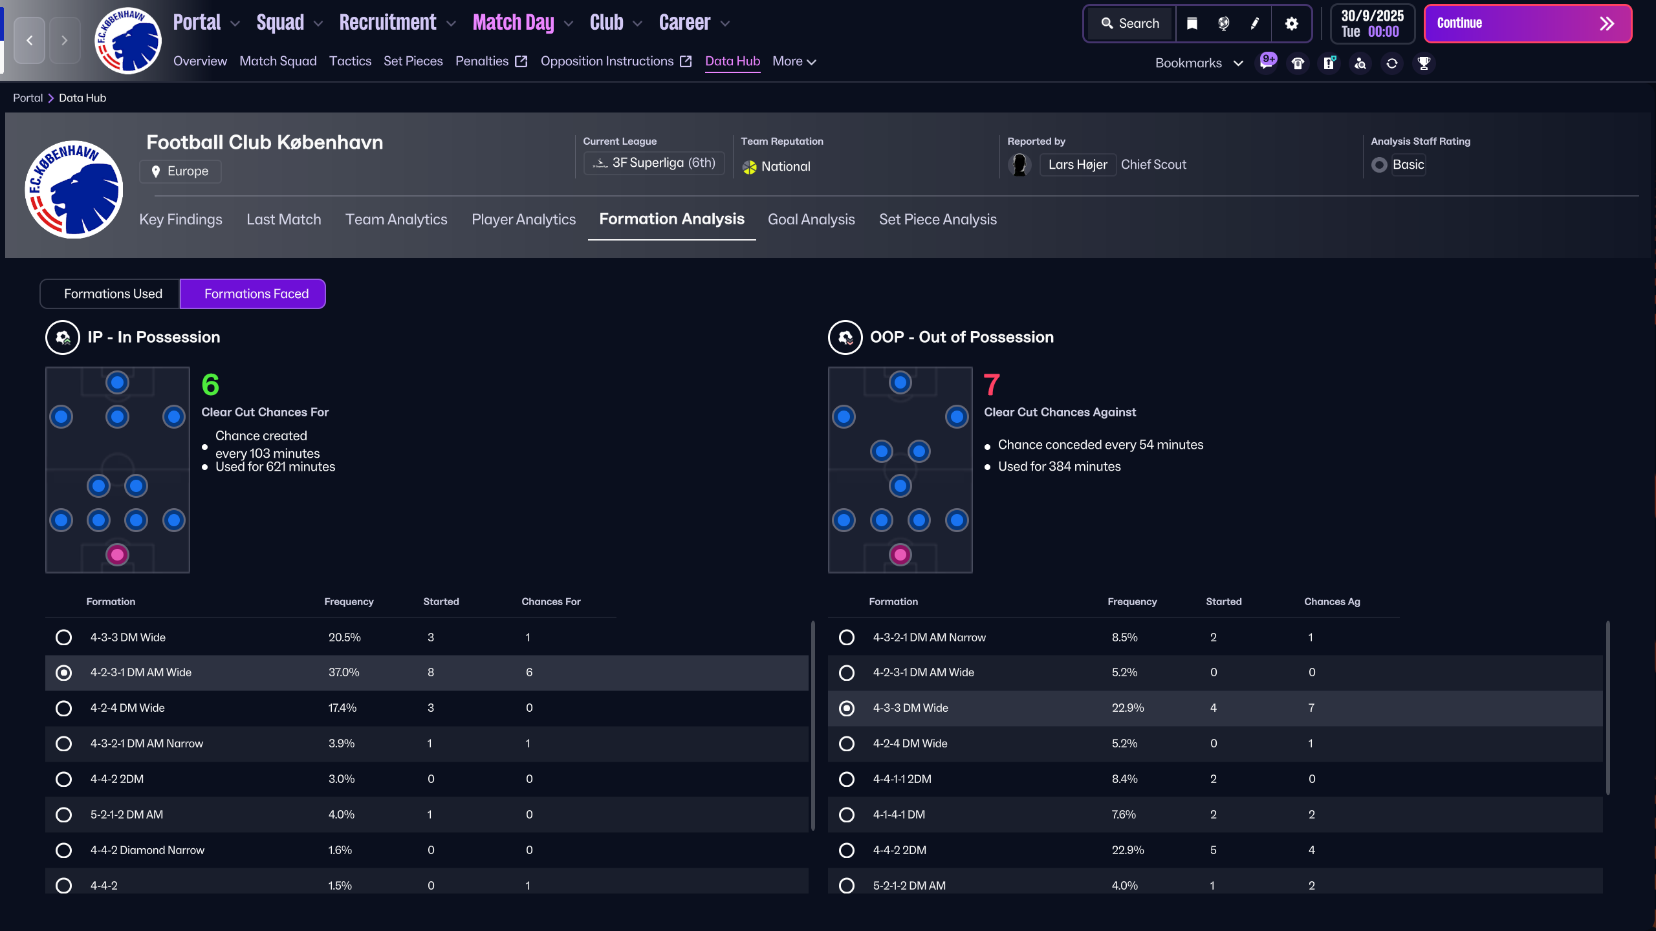Click the squad shirt shortcut icon
This screenshot has width=1656, height=931.
point(1298,63)
